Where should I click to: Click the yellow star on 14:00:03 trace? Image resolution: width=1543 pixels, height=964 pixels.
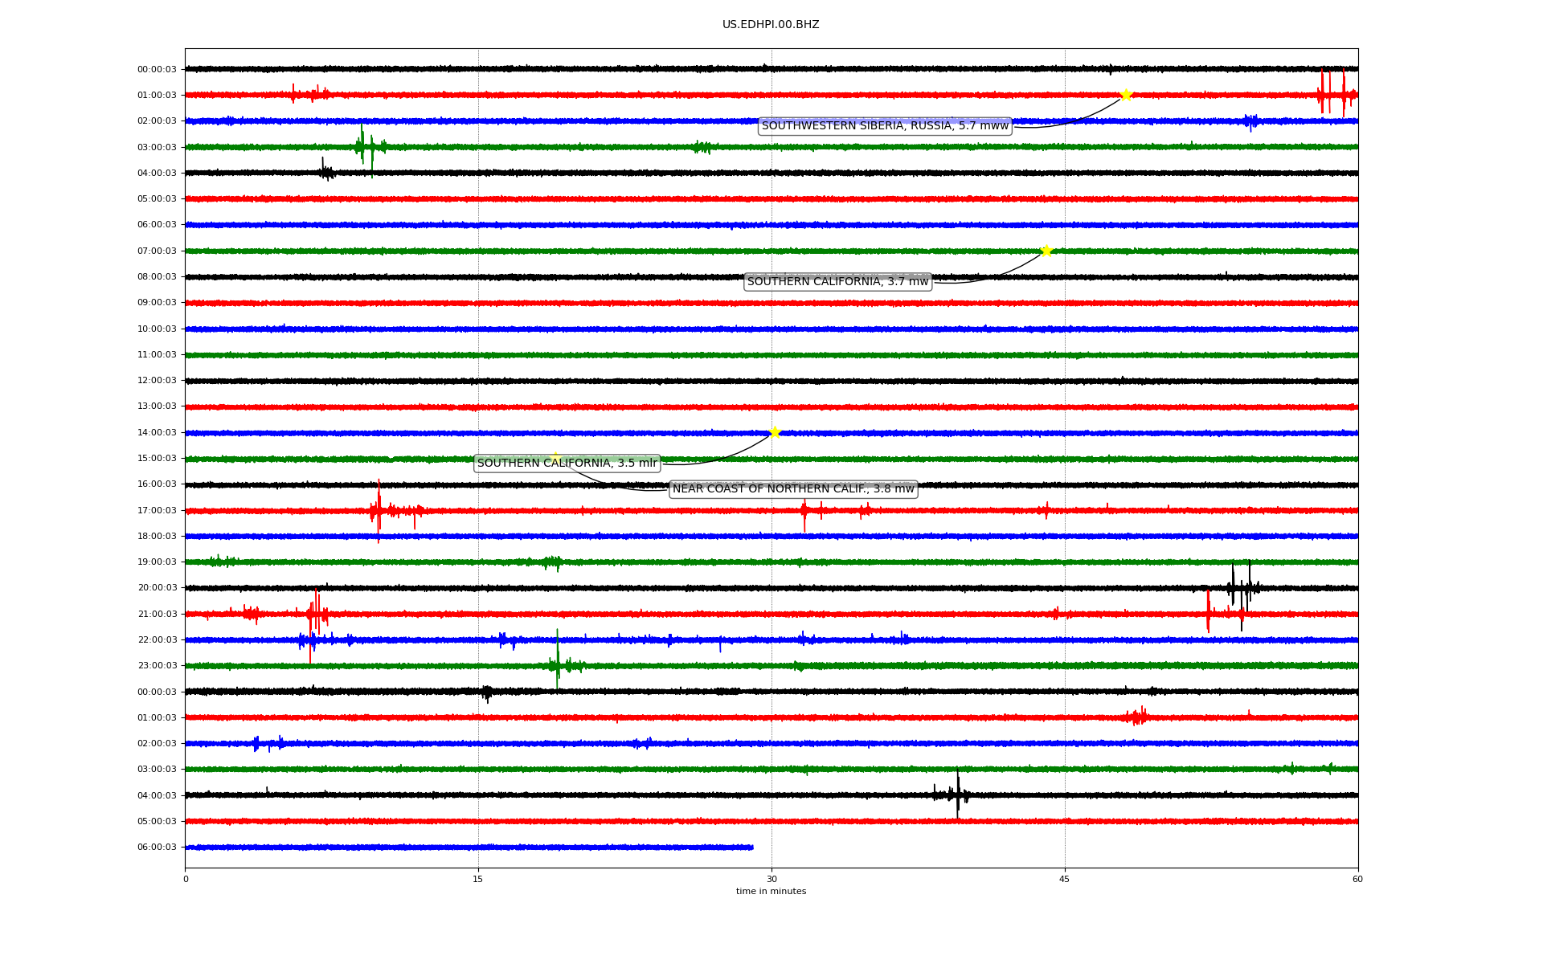[775, 432]
